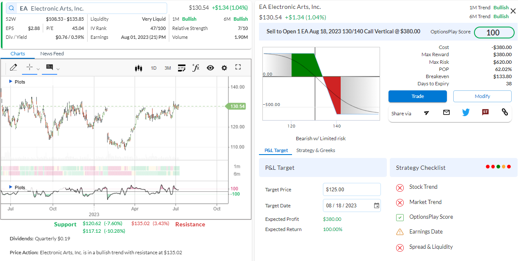Click the Support level $117.12
The width and height of the screenshot is (518, 261).
point(92,231)
